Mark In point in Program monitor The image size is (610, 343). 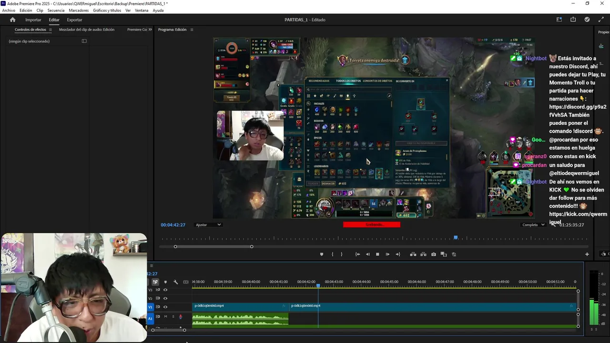332,254
